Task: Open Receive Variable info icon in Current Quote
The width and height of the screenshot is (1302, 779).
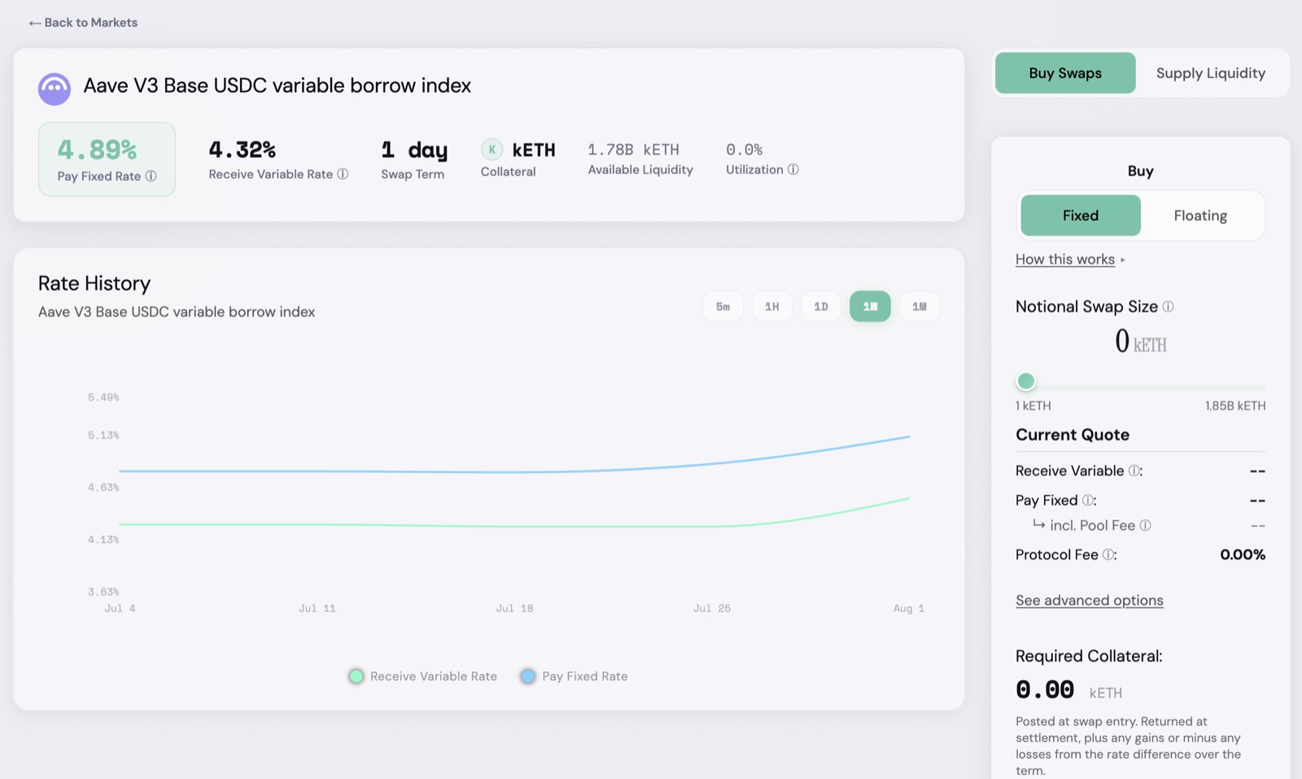Action: (x=1134, y=470)
